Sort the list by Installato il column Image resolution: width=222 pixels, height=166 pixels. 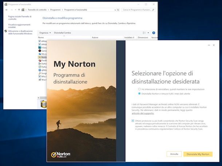(129, 38)
